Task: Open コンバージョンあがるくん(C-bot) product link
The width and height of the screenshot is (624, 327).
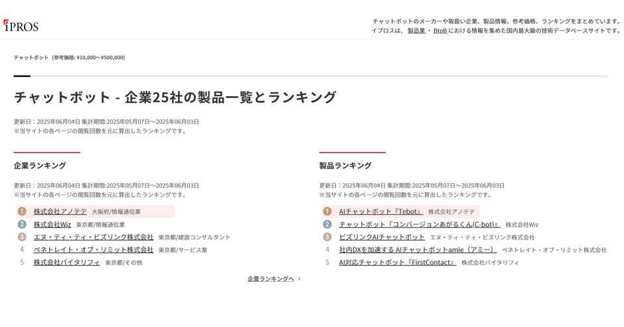Action: point(420,224)
